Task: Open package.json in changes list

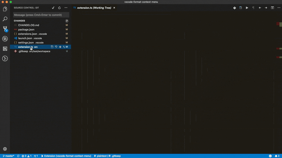Action: (40, 29)
